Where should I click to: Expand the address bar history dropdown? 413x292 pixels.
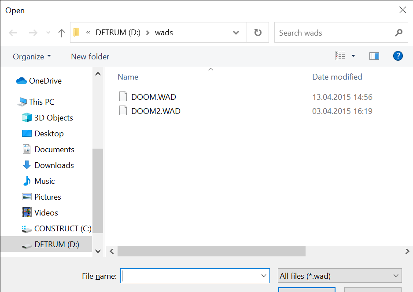click(x=236, y=33)
